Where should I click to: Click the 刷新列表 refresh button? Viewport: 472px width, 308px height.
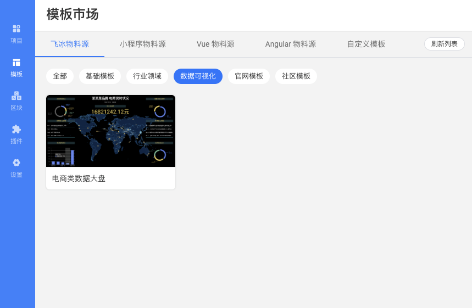[445, 44]
